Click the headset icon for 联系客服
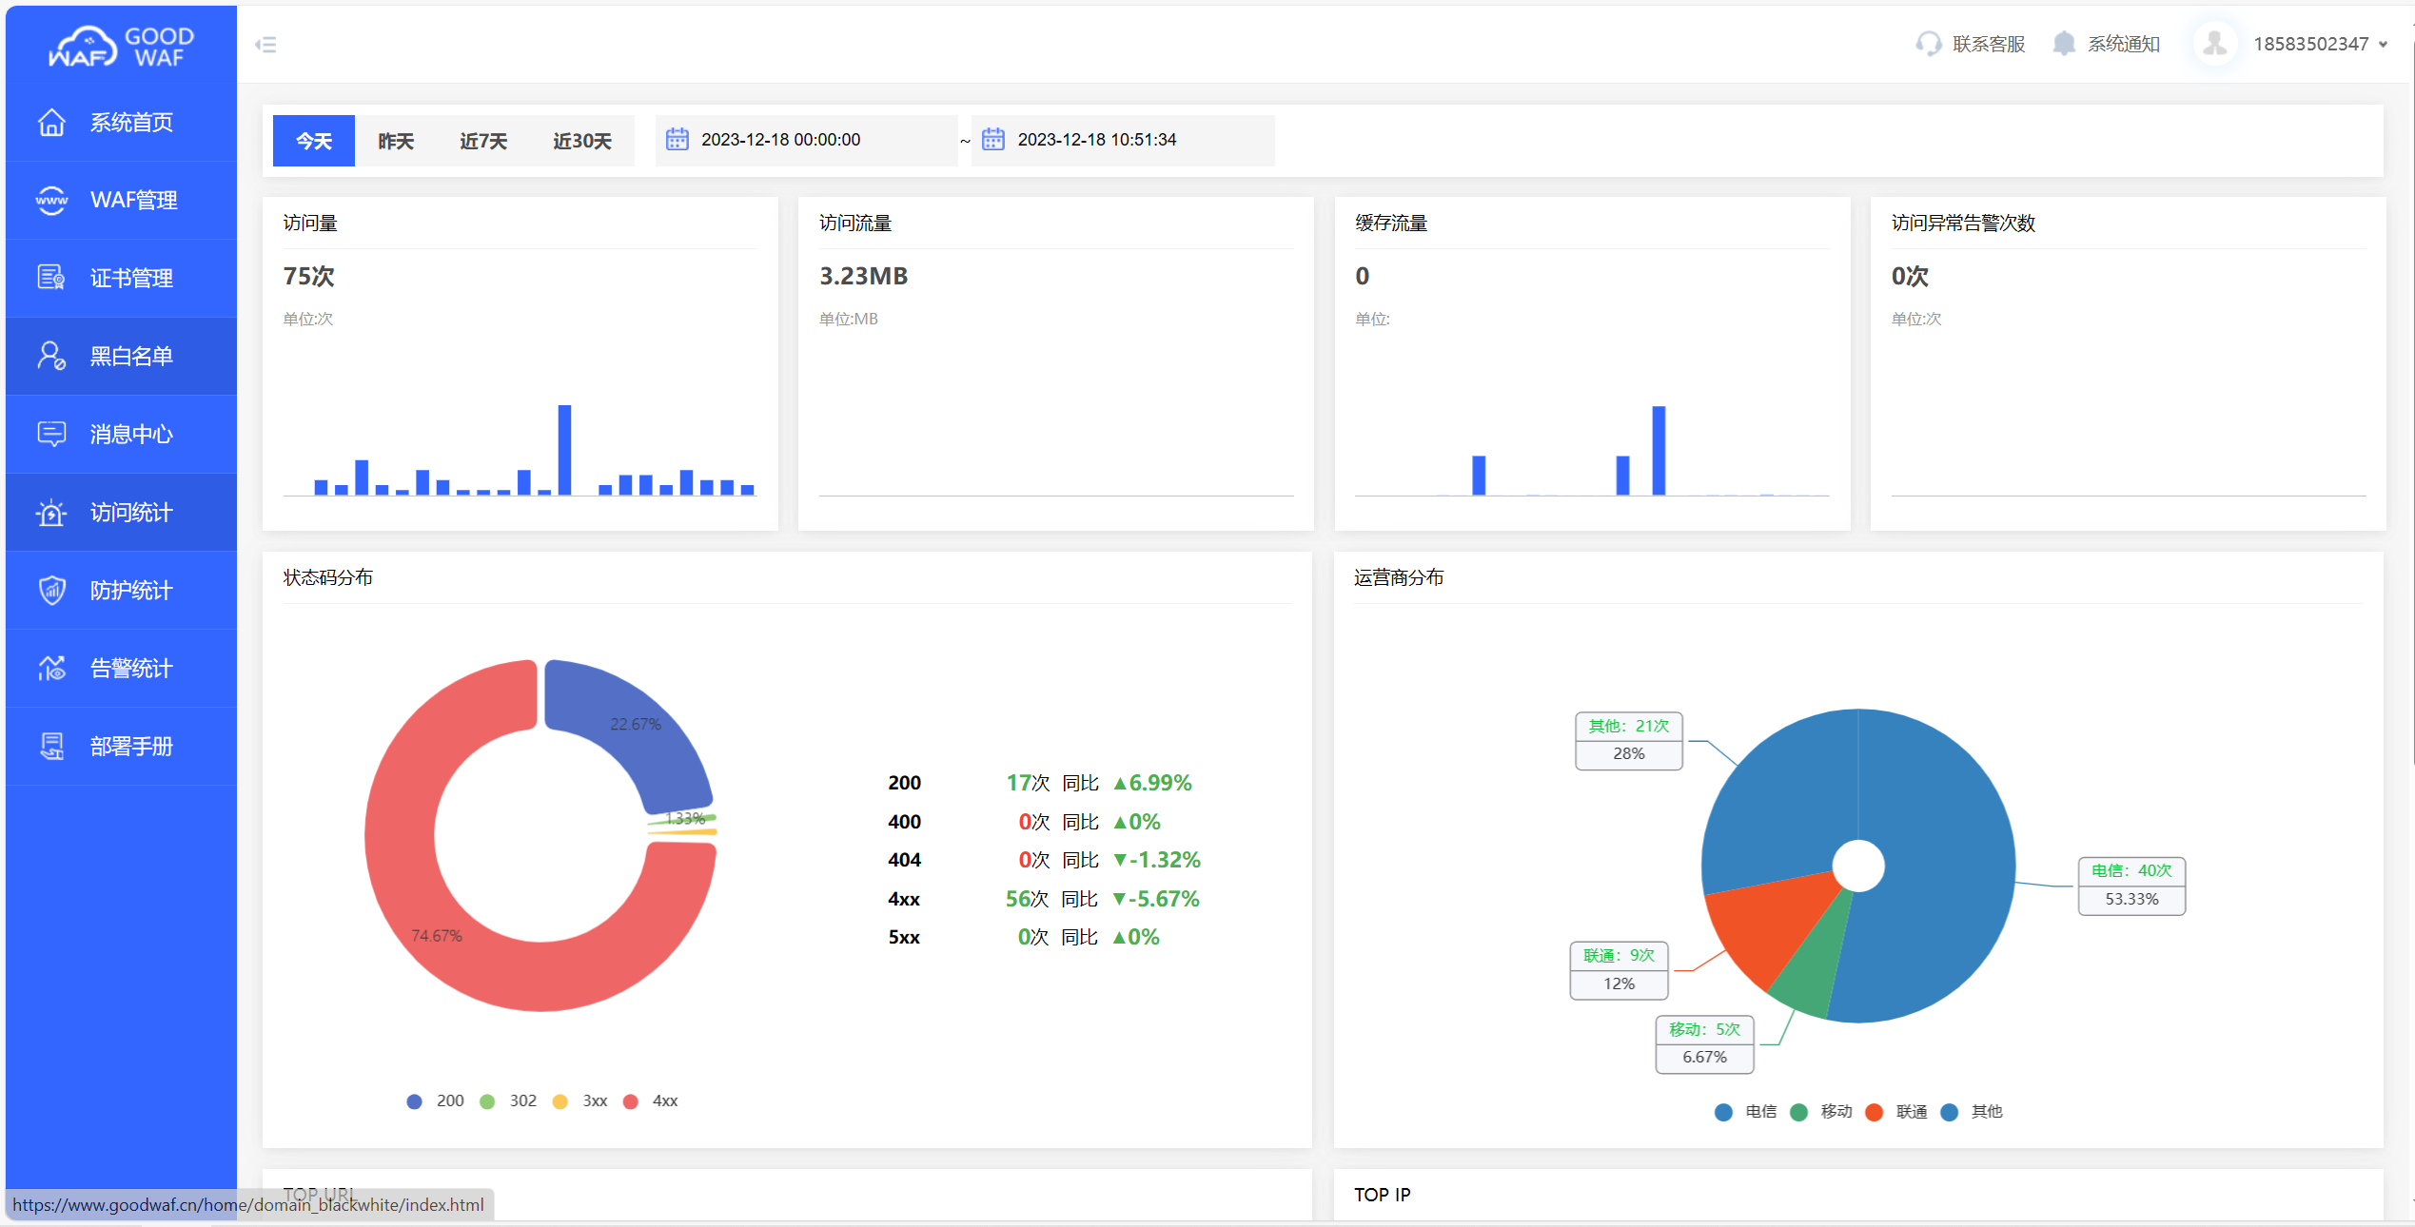2415x1227 pixels. 1928,45
